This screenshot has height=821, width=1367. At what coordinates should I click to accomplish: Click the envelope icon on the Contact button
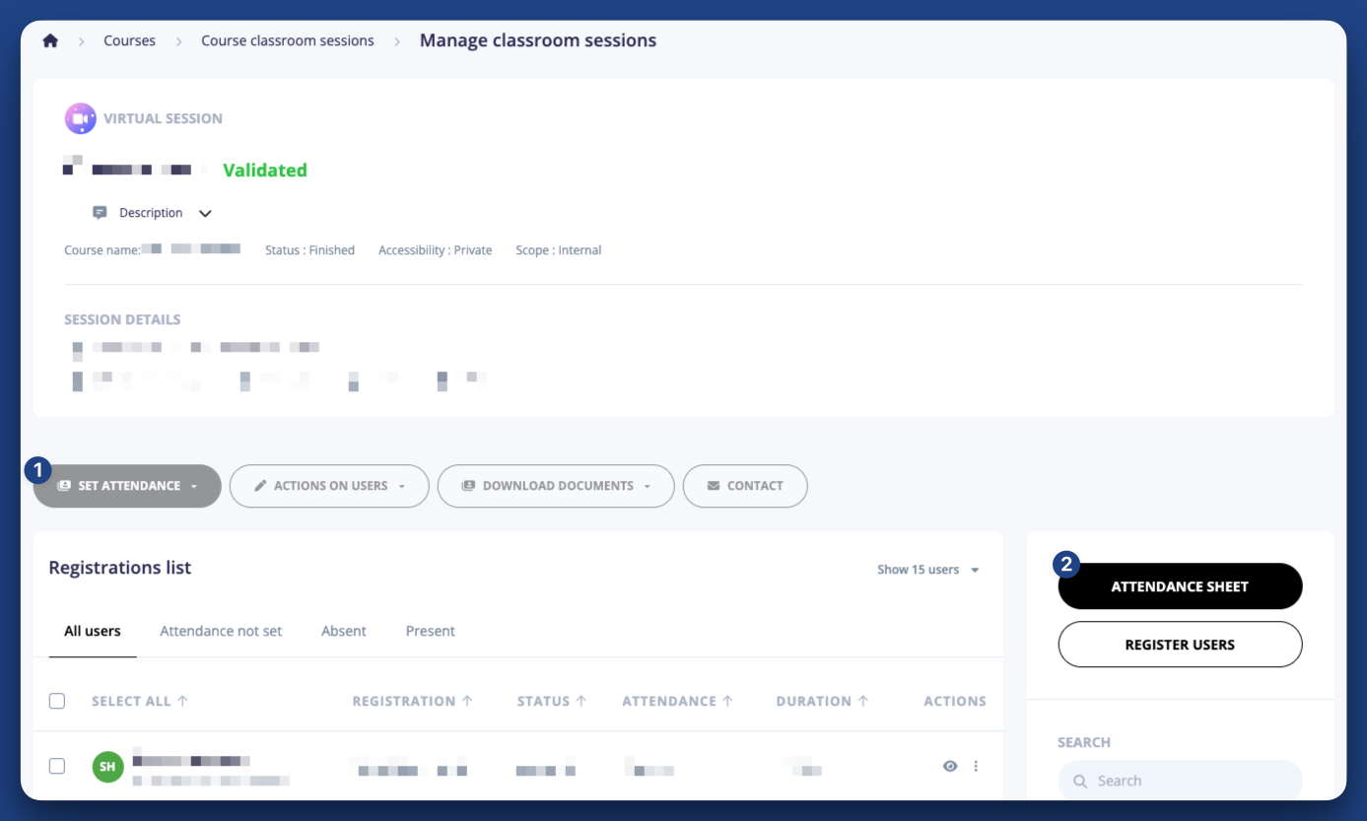coord(713,485)
